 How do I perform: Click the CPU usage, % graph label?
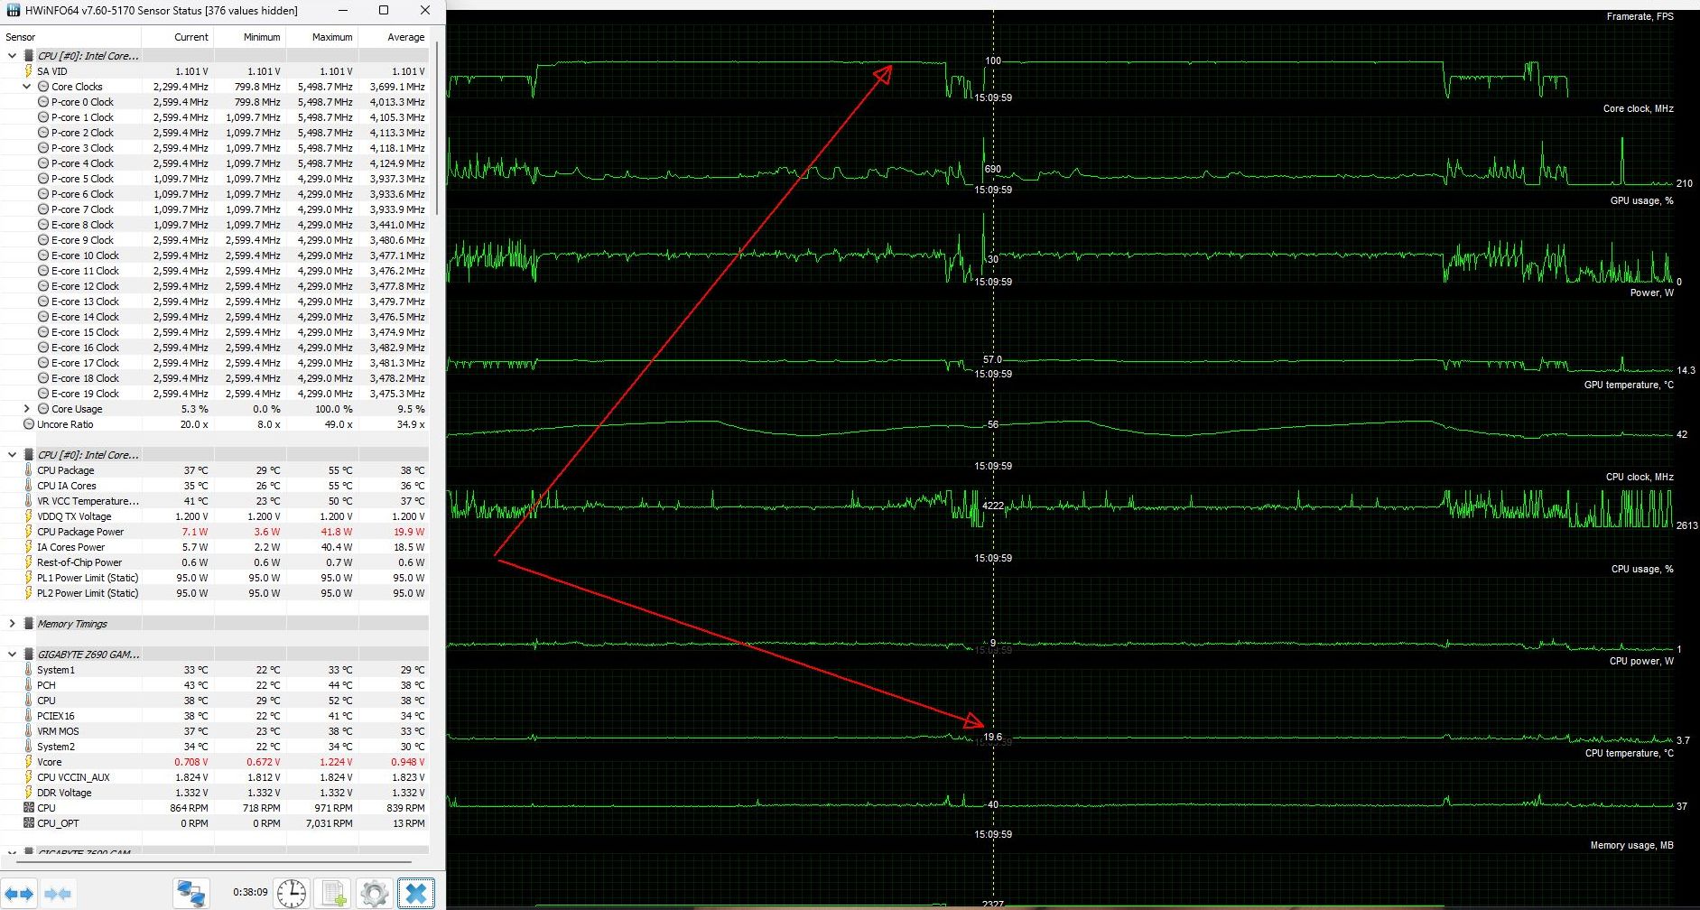[x=1642, y=569]
